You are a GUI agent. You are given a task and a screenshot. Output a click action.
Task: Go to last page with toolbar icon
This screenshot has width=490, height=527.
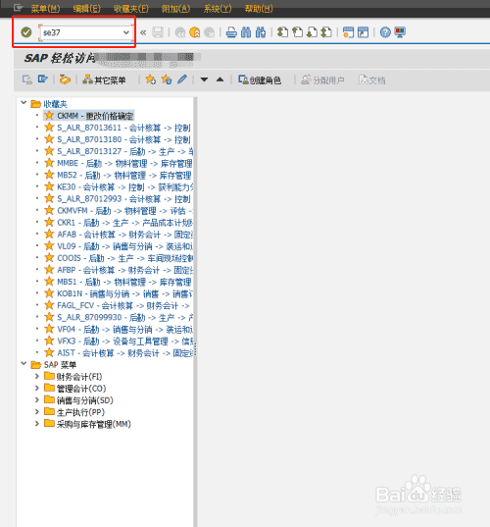pos(326,32)
